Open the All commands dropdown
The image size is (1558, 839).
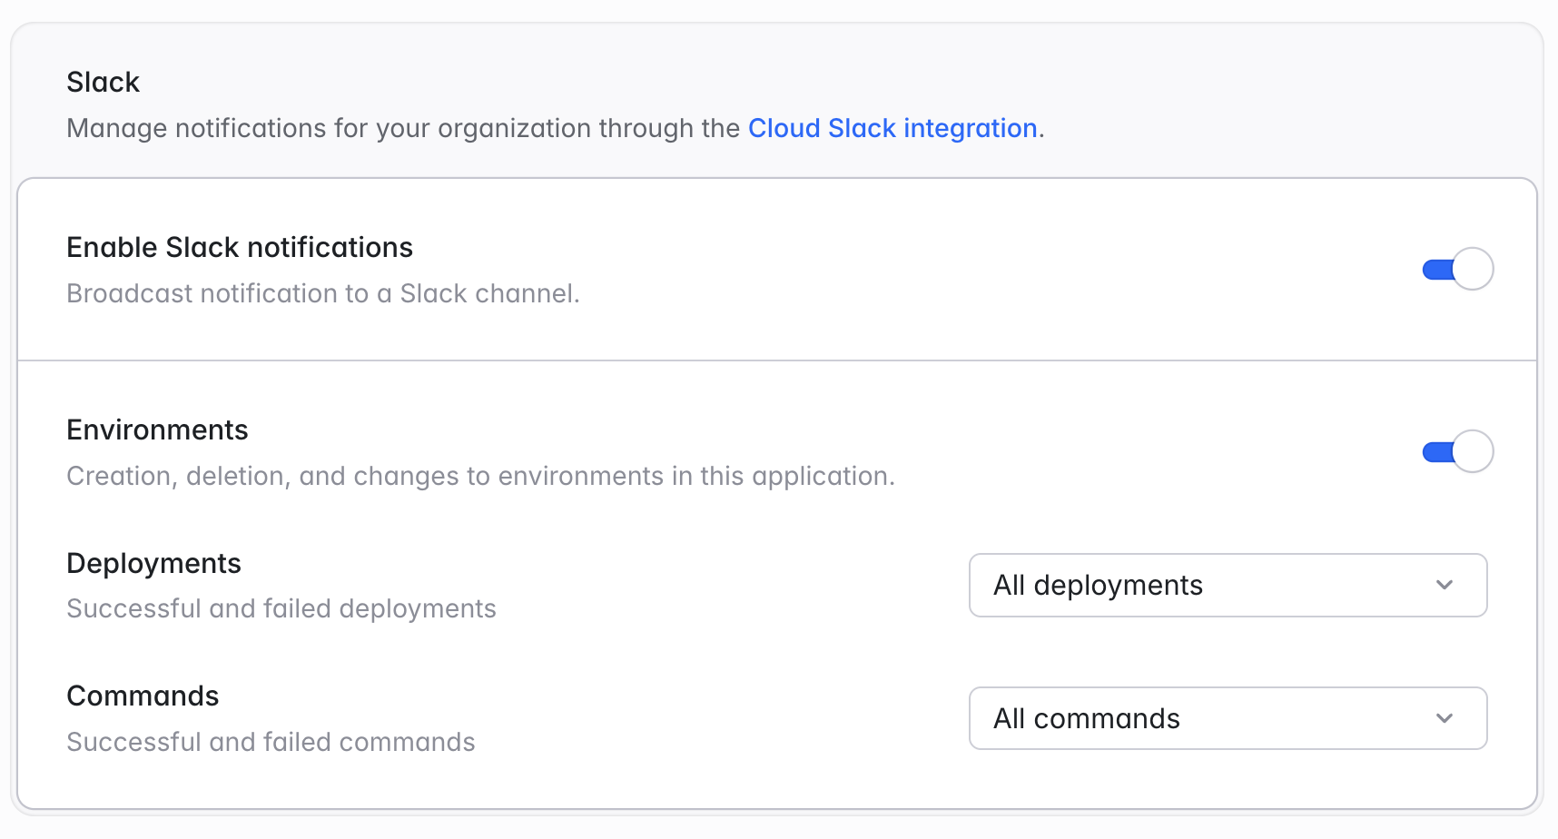pyautogui.click(x=1228, y=718)
